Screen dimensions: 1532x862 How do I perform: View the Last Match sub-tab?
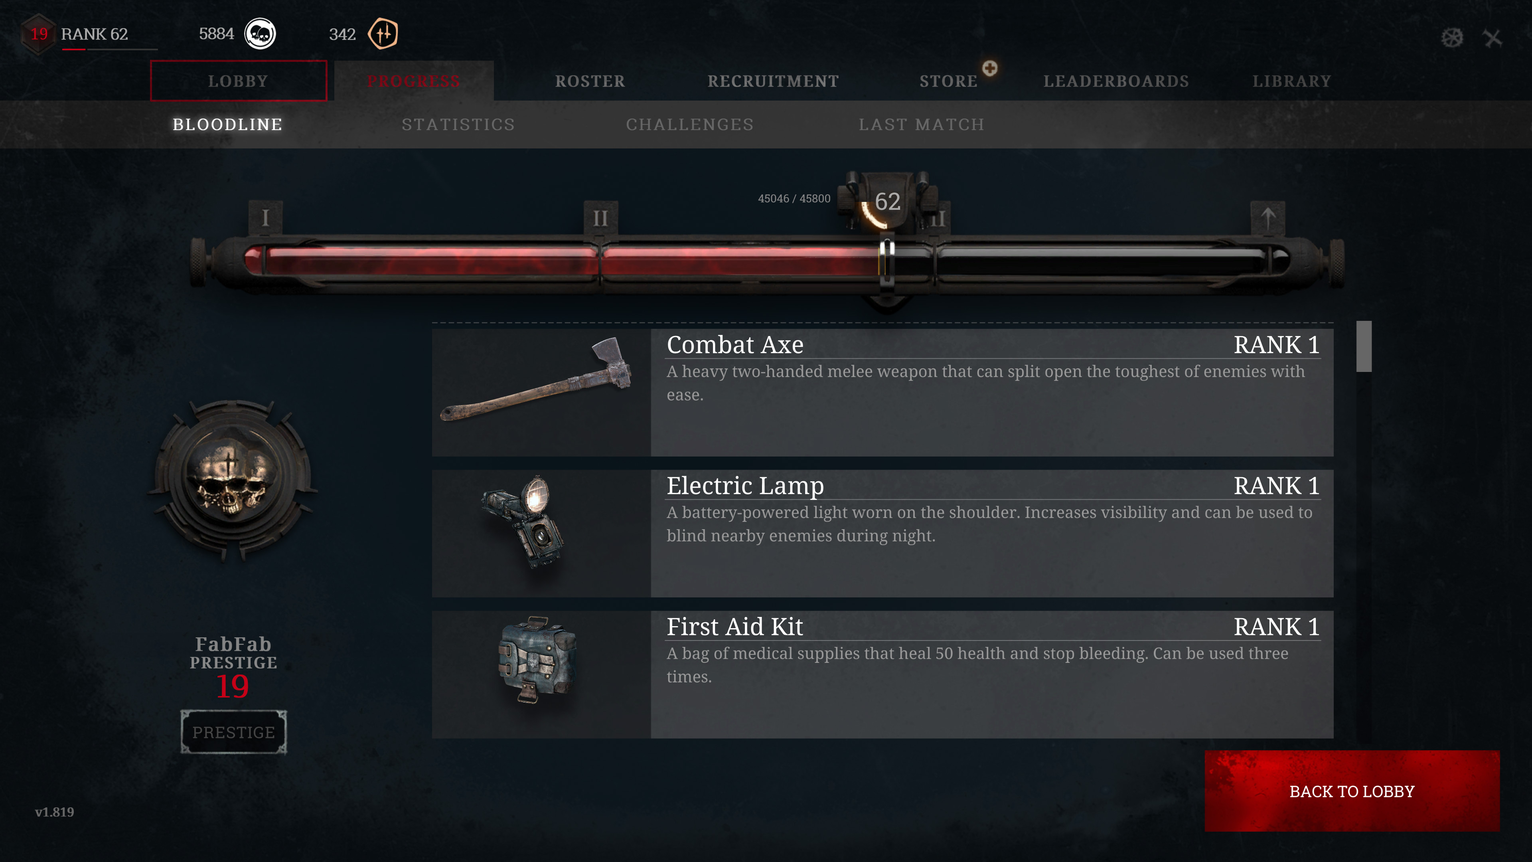click(x=921, y=125)
